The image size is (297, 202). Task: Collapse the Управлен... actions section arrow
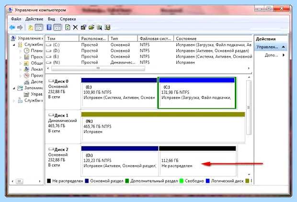click(284, 47)
